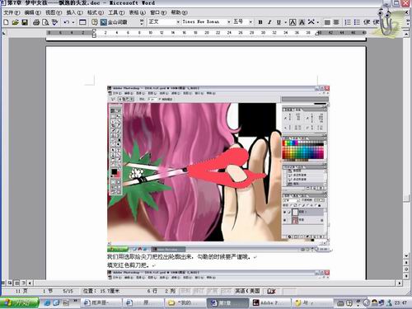Open the 插入 menu

pos(74,12)
